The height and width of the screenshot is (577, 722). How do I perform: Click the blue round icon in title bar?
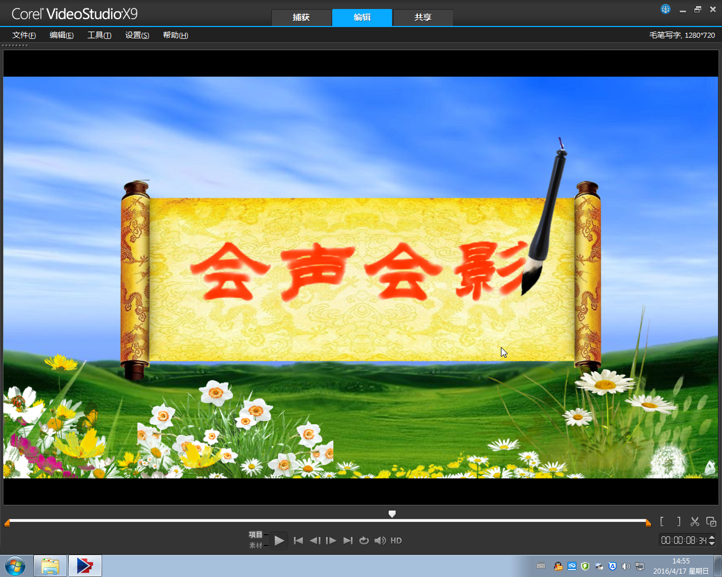pyautogui.click(x=666, y=9)
